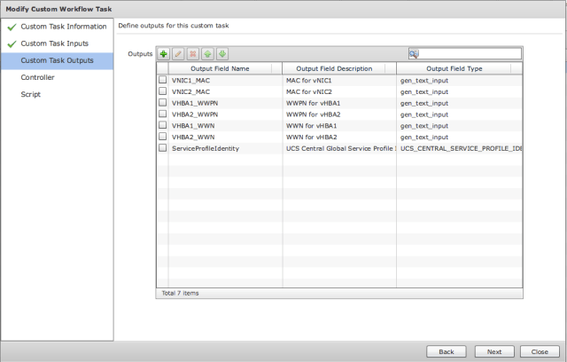Click the pencil Edit output icon

click(178, 54)
